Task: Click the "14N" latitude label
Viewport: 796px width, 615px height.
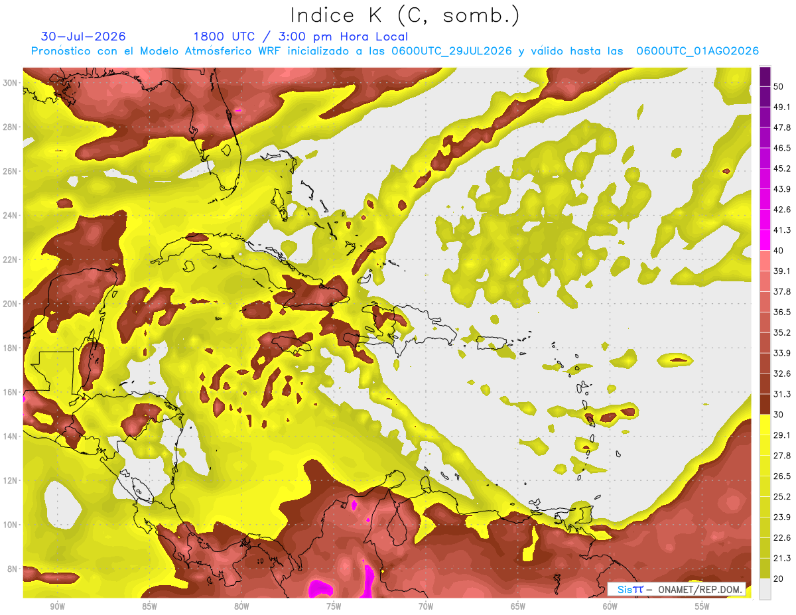Action: point(11,437)
